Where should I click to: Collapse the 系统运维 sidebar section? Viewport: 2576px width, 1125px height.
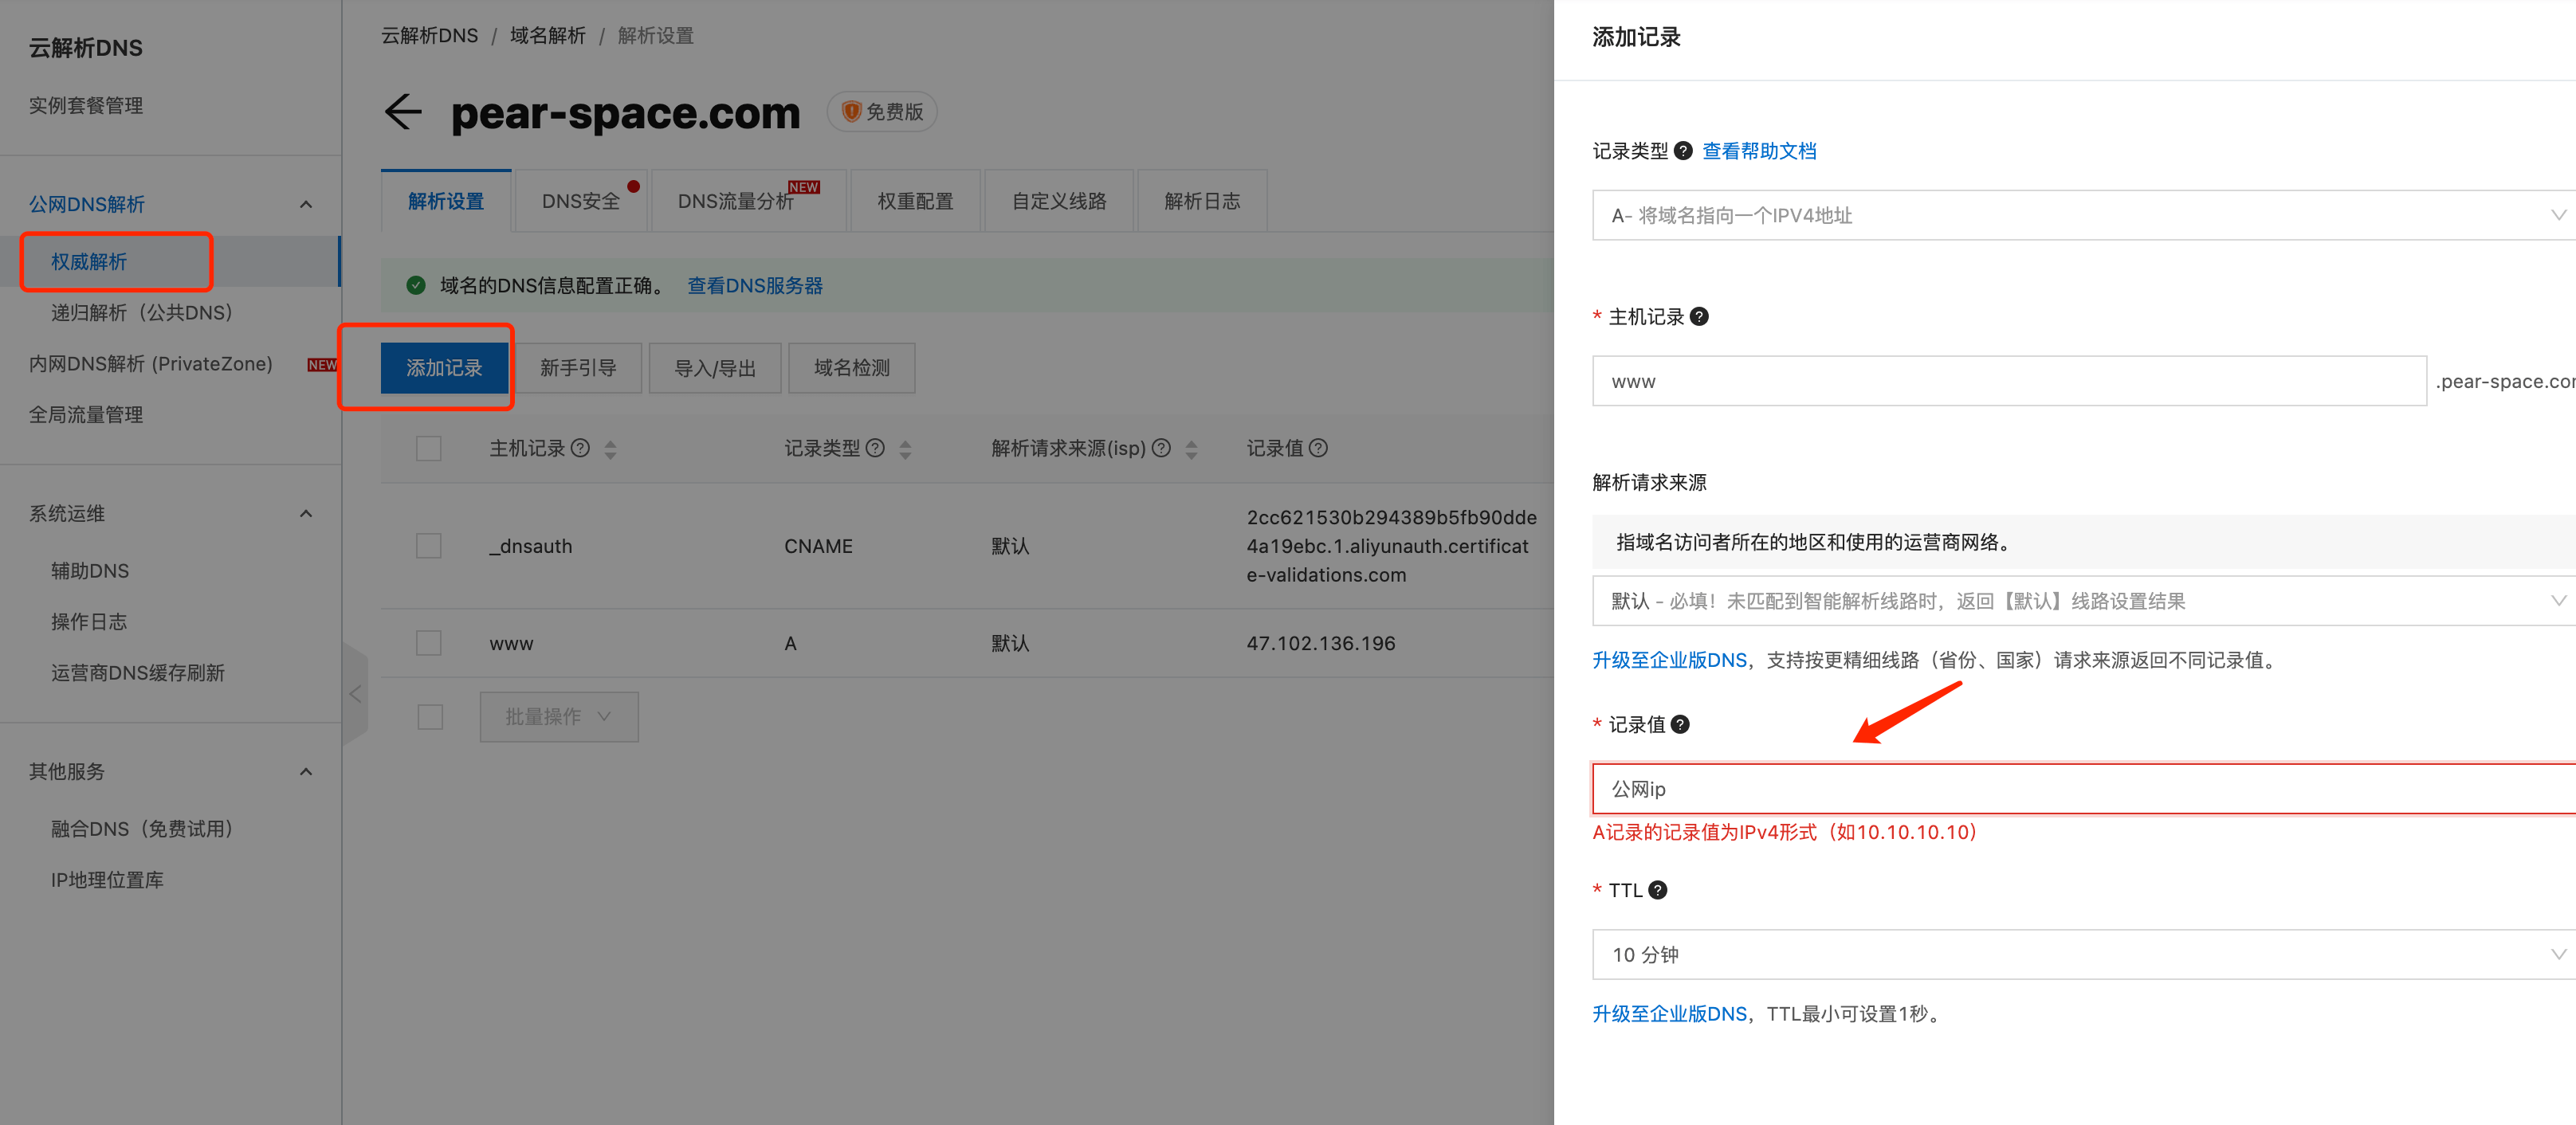click(306, 514)
